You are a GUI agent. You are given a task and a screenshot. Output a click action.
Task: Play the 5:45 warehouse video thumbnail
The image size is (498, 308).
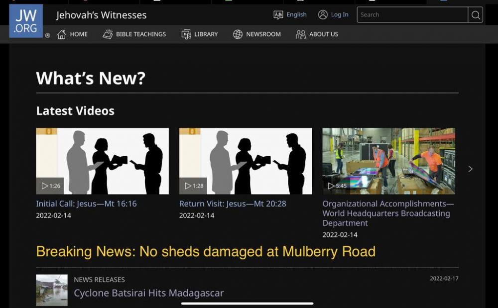tap(388, 161)
